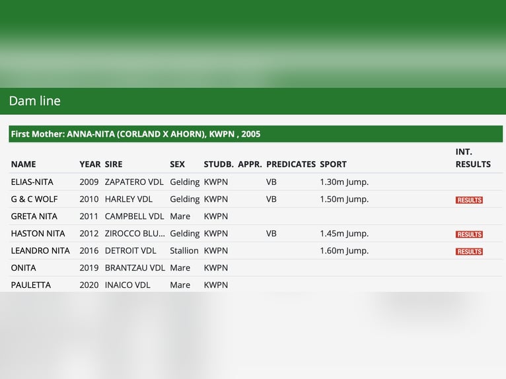The height and width of the screenshot is (379, 506).
Task: Click the NAME column header
Action: (x=24, y=164)
